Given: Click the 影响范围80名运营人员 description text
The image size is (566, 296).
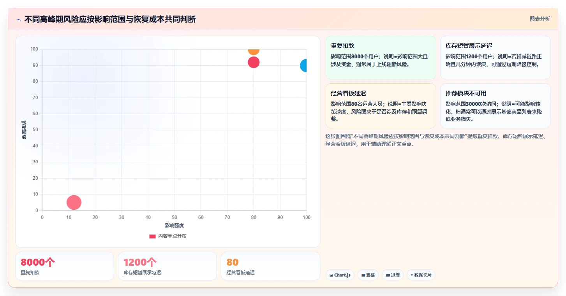Looking at the screenshot, I should pos(380,112).
